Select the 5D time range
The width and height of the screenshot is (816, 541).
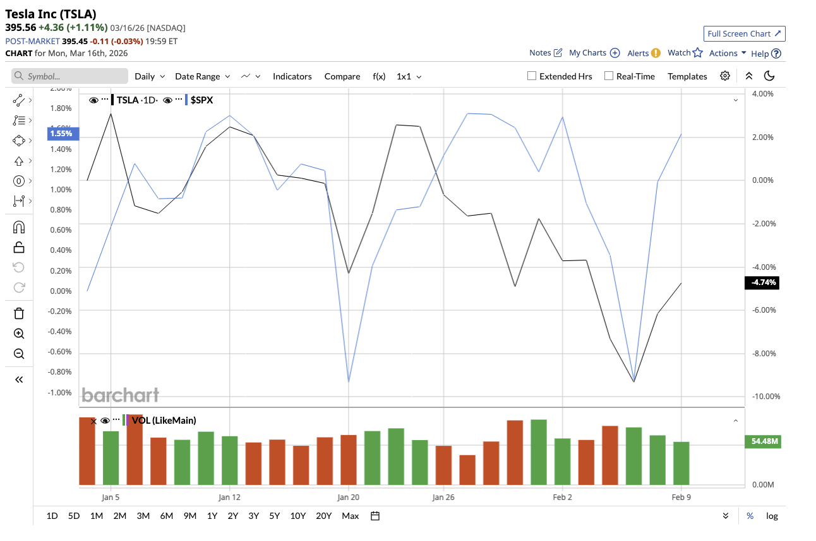pos(74,516)
